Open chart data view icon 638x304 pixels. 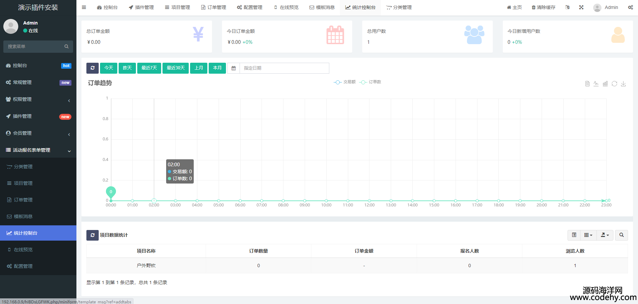point(587,84)
